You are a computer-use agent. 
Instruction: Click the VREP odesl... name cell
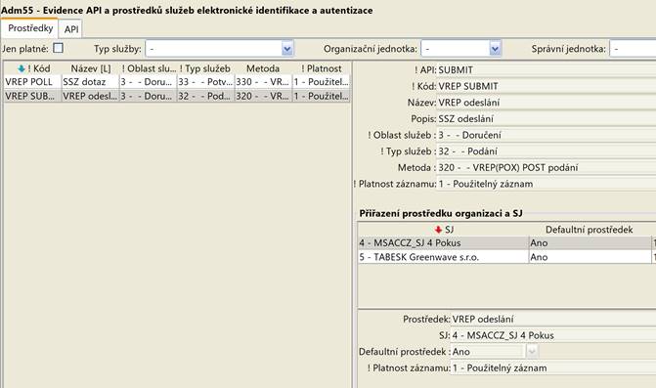[x=90, y=96]
